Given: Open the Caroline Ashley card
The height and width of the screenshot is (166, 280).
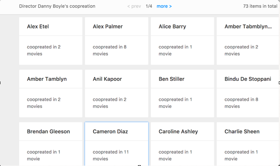Looking at the screenshot, I should 182,144.
